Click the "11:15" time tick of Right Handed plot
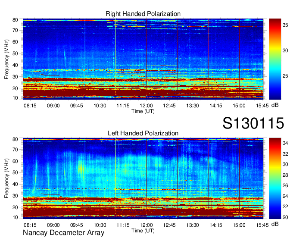The height and width of the screenshot is (238, 293). pos(123,106)
